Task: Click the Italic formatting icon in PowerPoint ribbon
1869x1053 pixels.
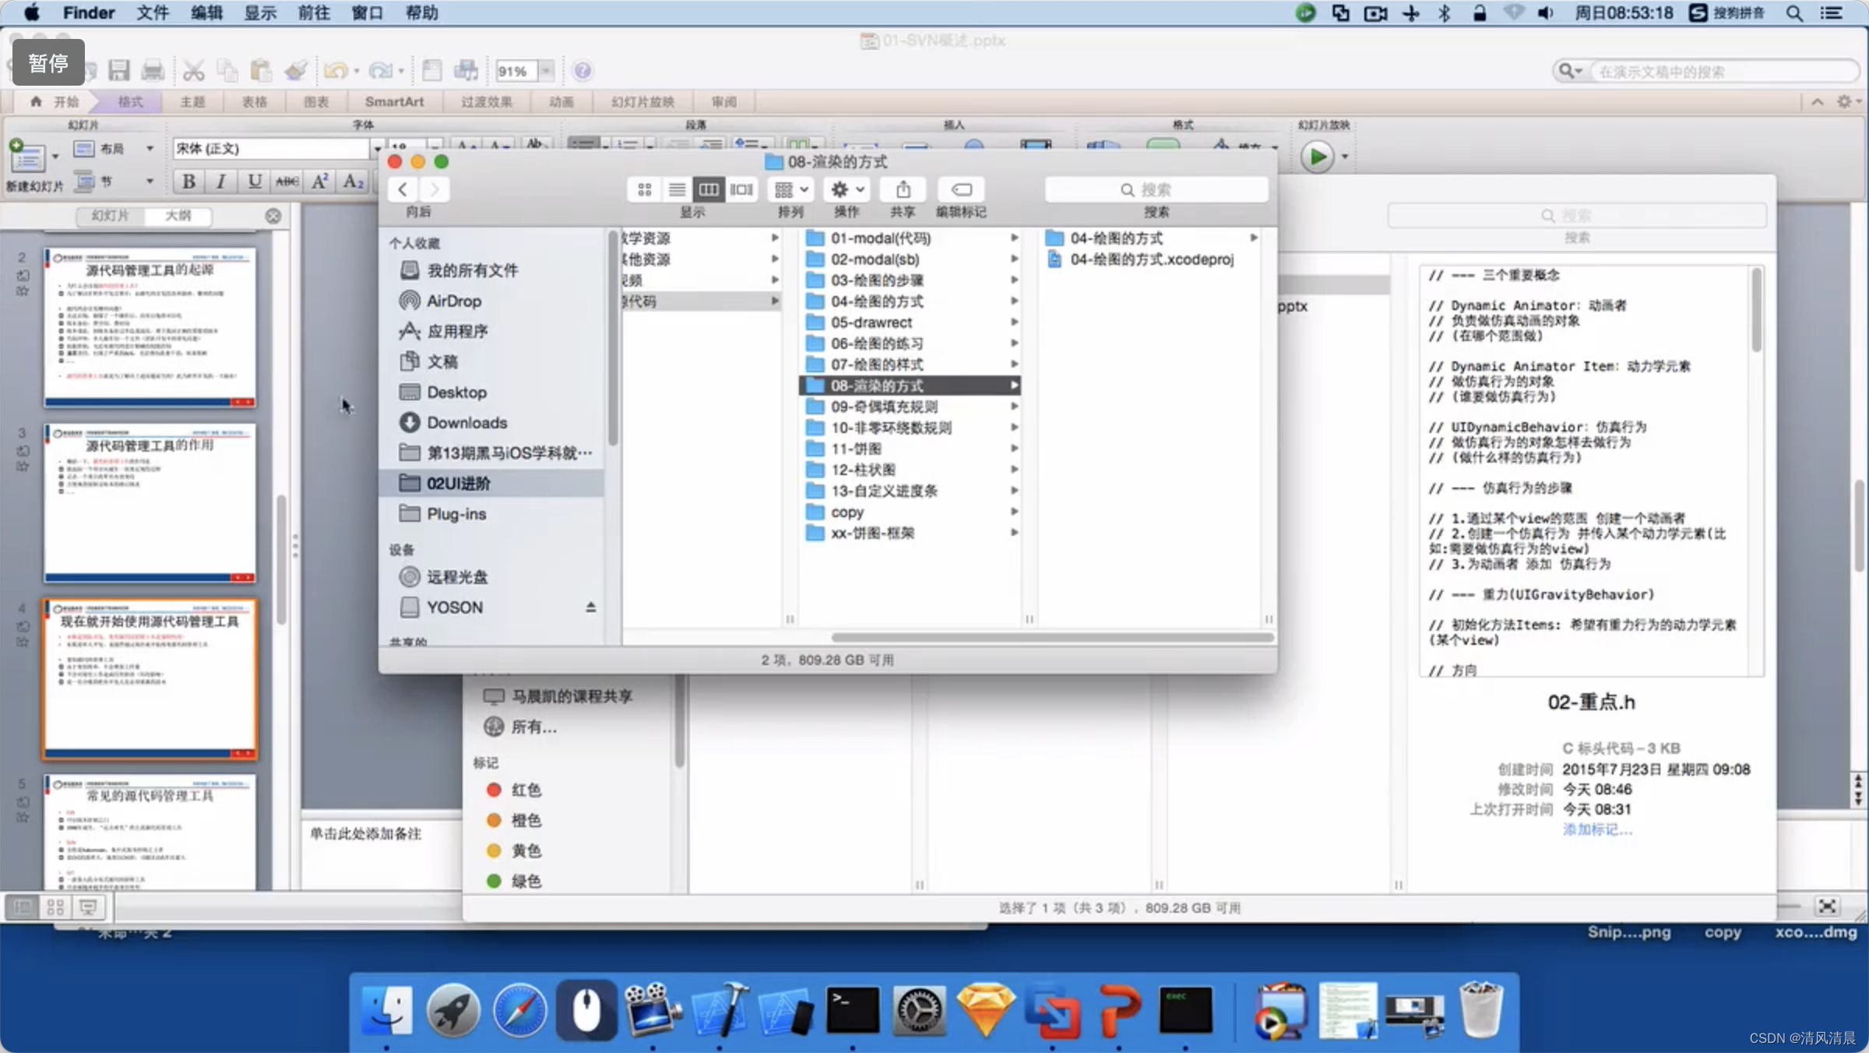Action: pos(221,181)
